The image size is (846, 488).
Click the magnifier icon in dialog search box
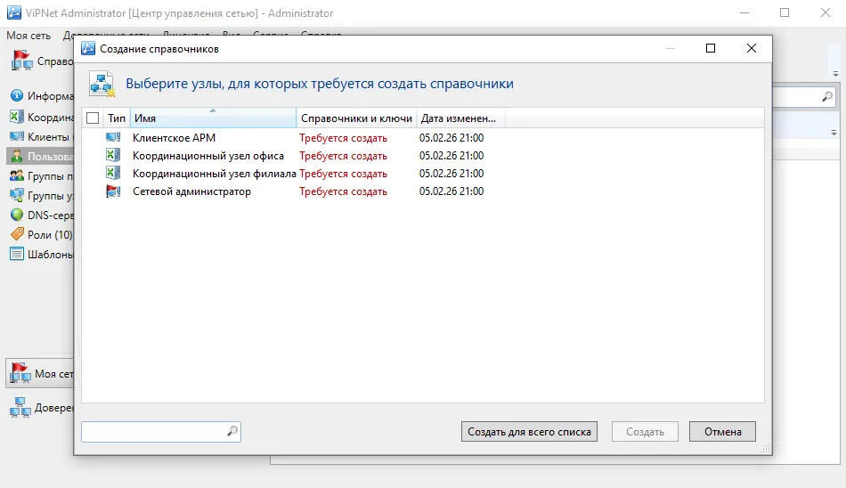[232, 431]
